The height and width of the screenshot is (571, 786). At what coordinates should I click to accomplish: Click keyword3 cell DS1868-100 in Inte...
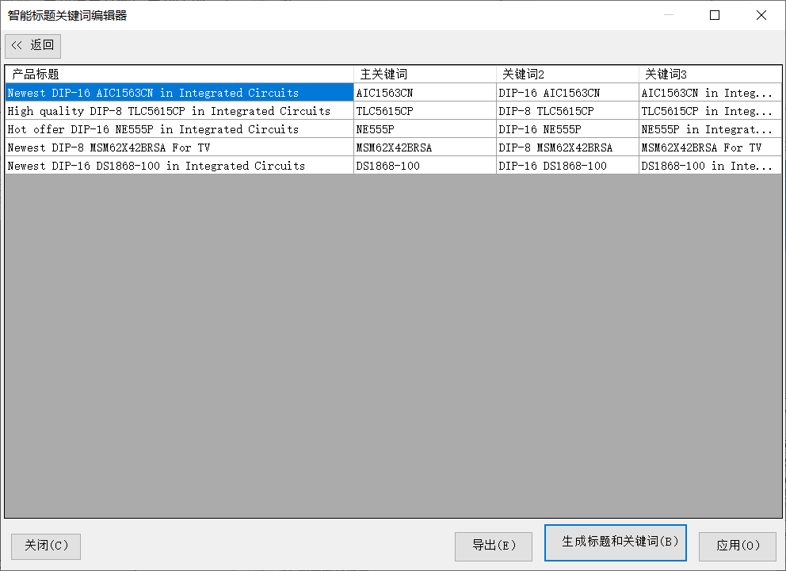tap(710, 166)
